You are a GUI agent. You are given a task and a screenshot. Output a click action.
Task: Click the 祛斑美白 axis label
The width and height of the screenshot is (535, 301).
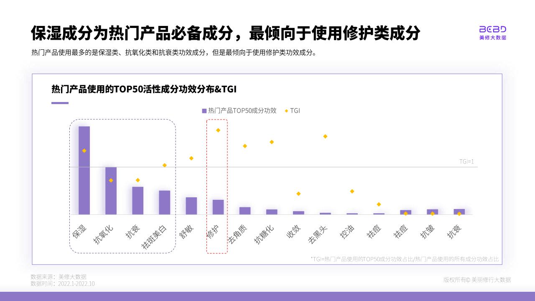(154, 237)
